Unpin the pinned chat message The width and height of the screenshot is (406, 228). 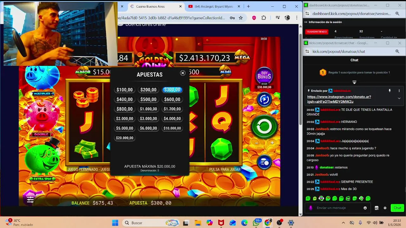(390, 91)
